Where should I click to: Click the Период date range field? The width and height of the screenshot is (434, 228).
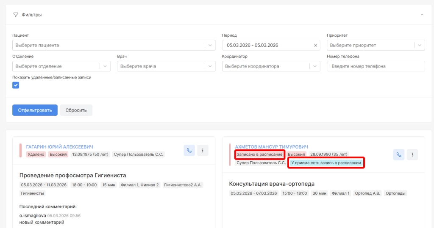click(267, 45)
